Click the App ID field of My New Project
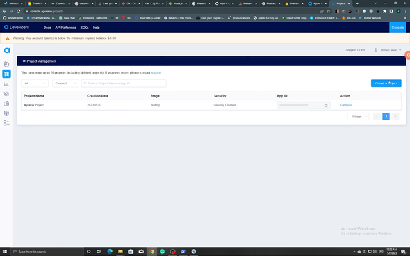The height and width of the screenshot is (256, 410). coord(303,105)
